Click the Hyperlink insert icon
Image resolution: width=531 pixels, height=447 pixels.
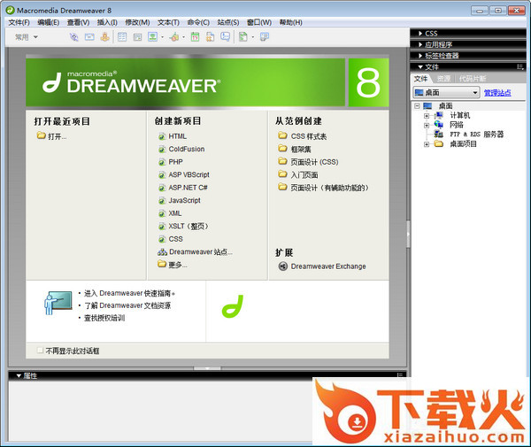pos(73,37)
